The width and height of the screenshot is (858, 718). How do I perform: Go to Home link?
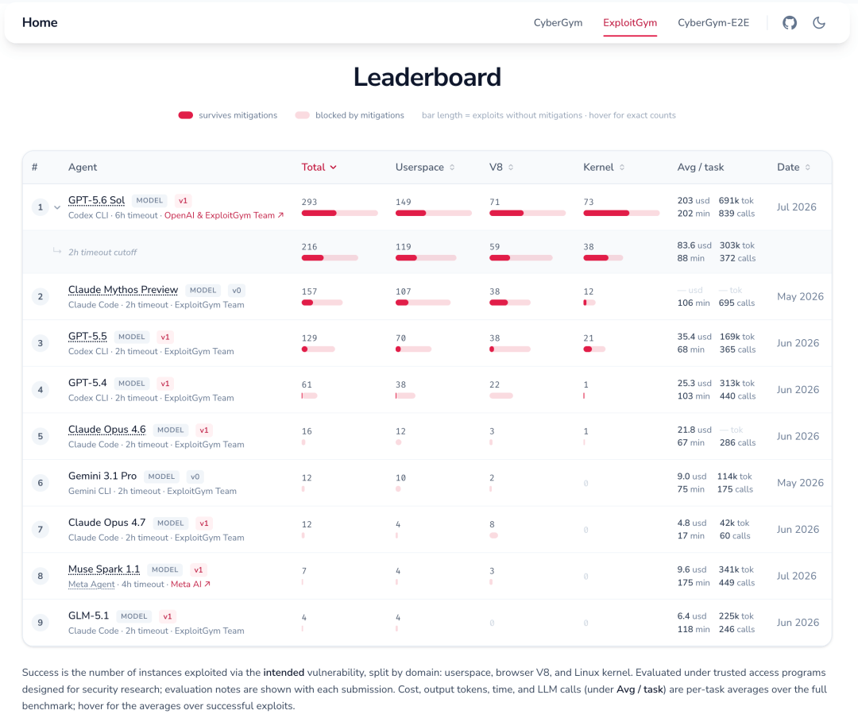pos(40,22)
